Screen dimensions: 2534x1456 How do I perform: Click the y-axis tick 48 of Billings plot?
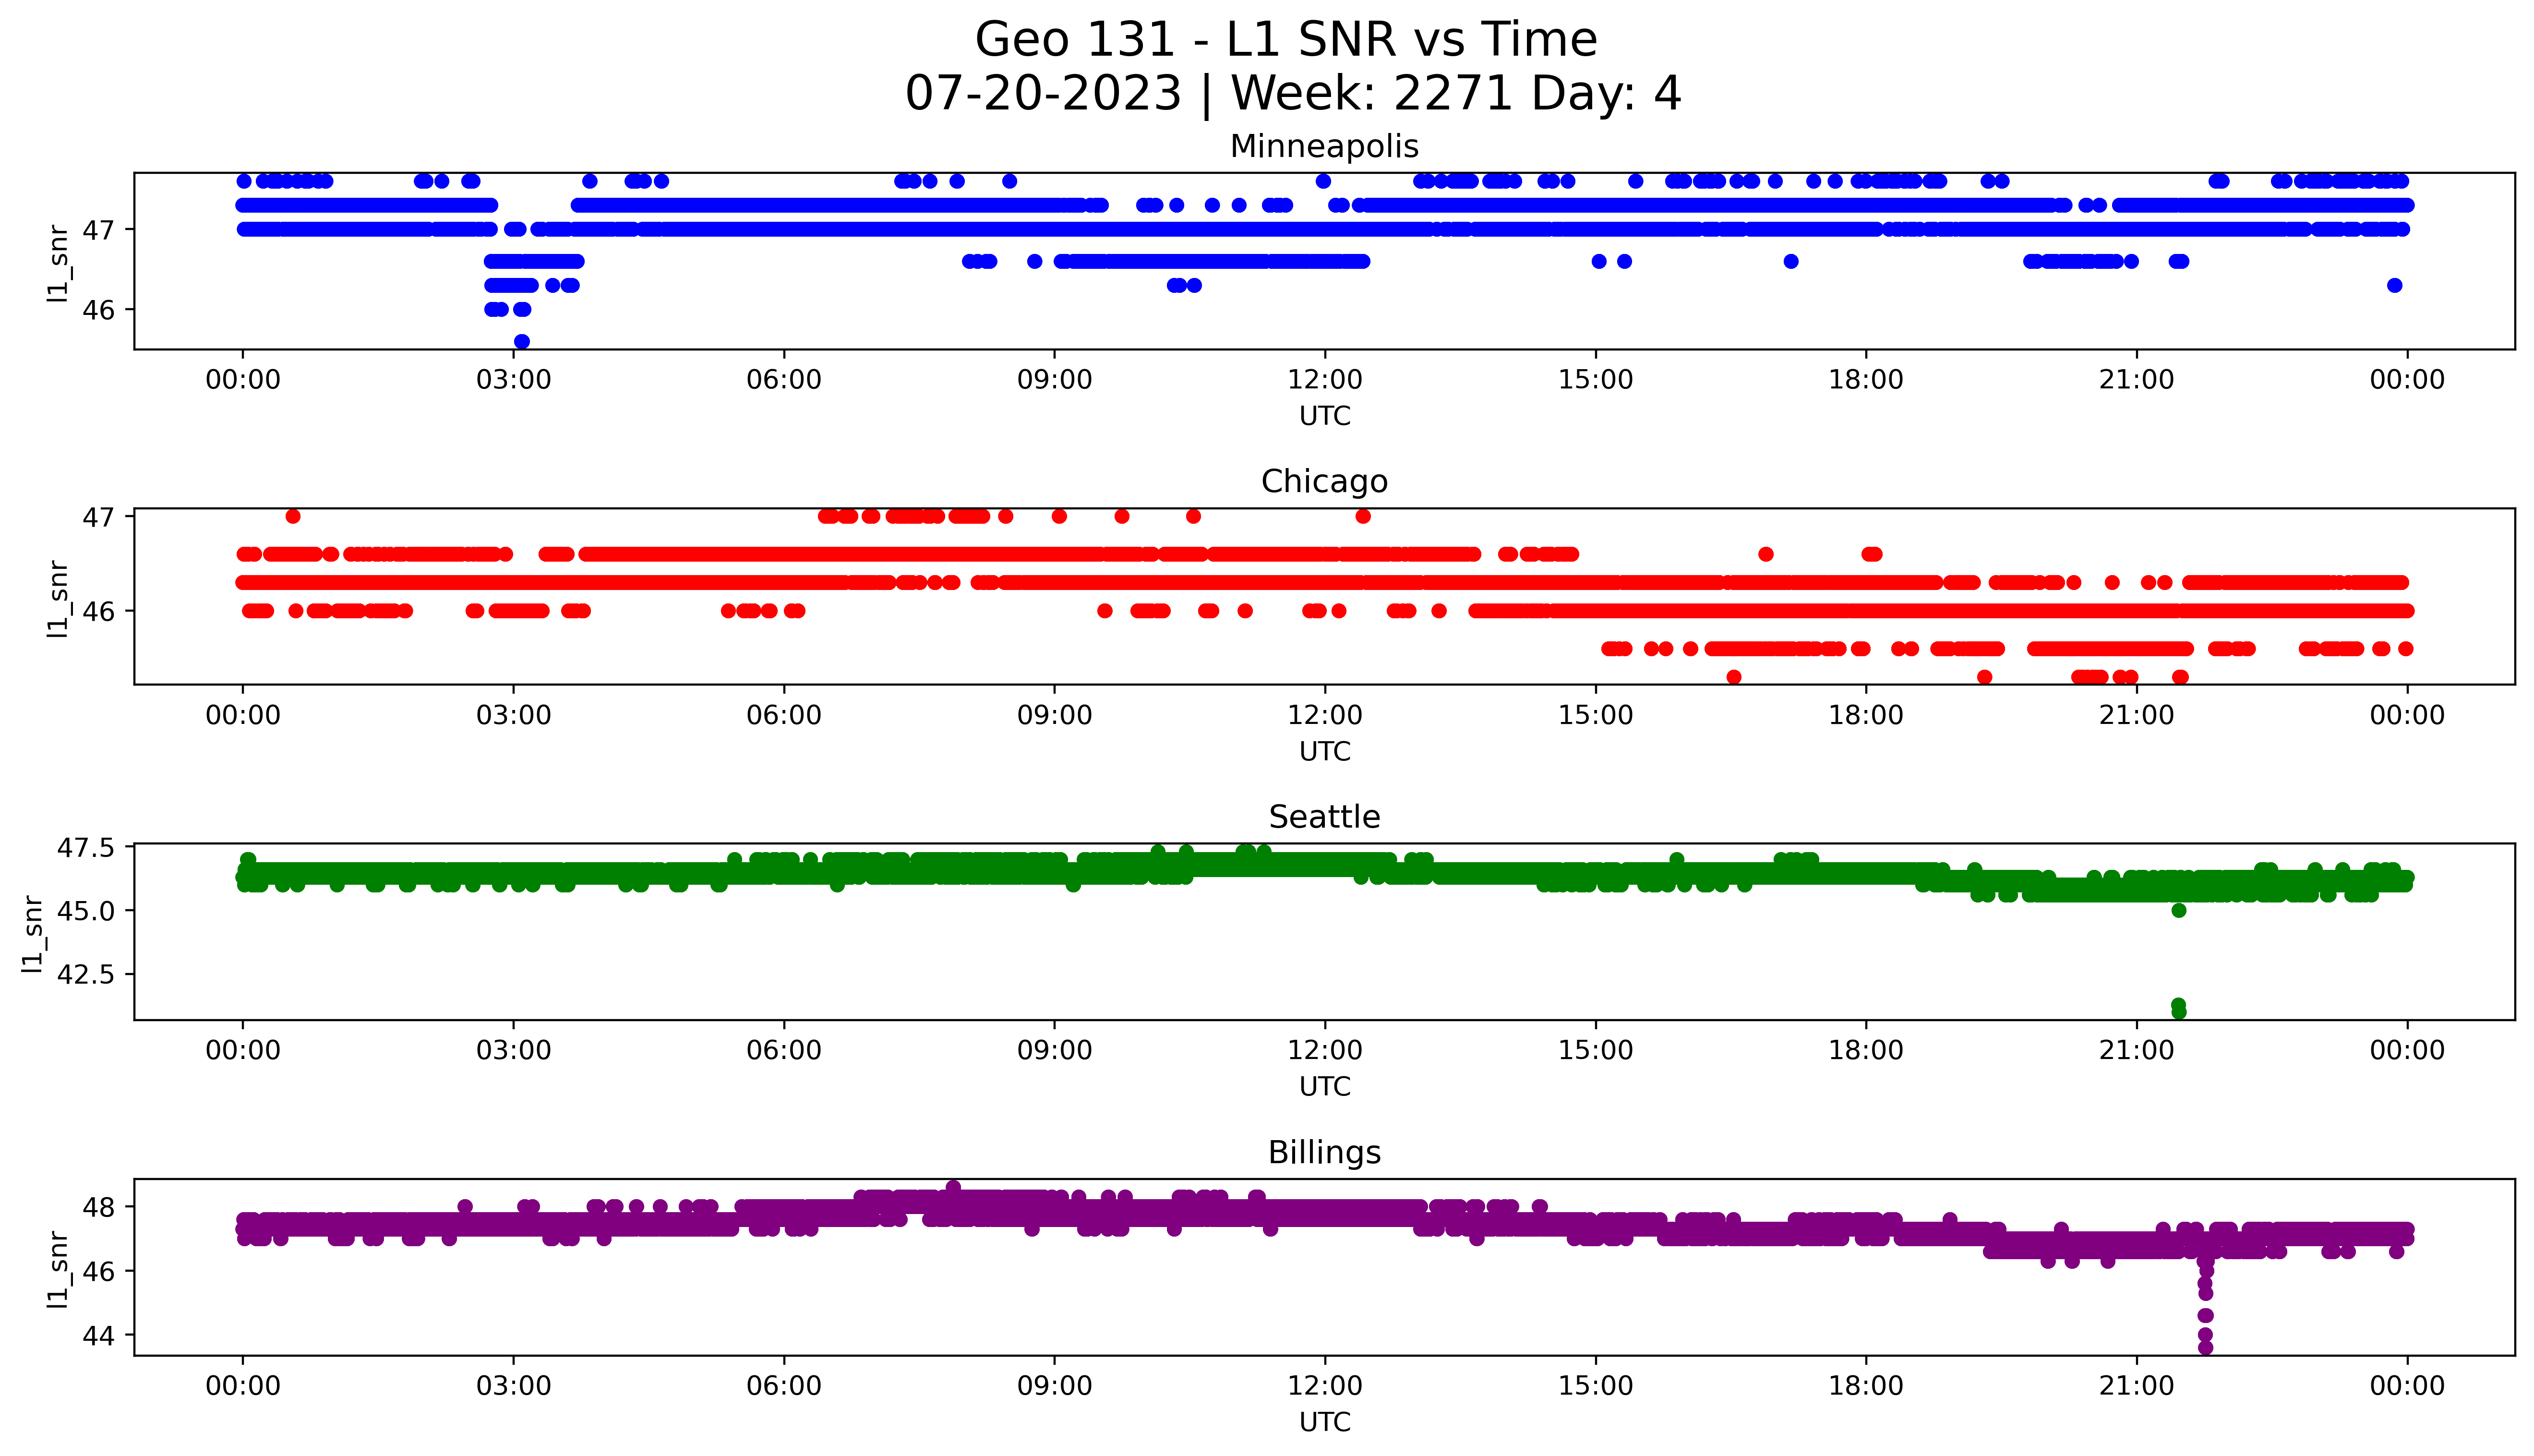pyautogui.click(x=99, y=1207)
